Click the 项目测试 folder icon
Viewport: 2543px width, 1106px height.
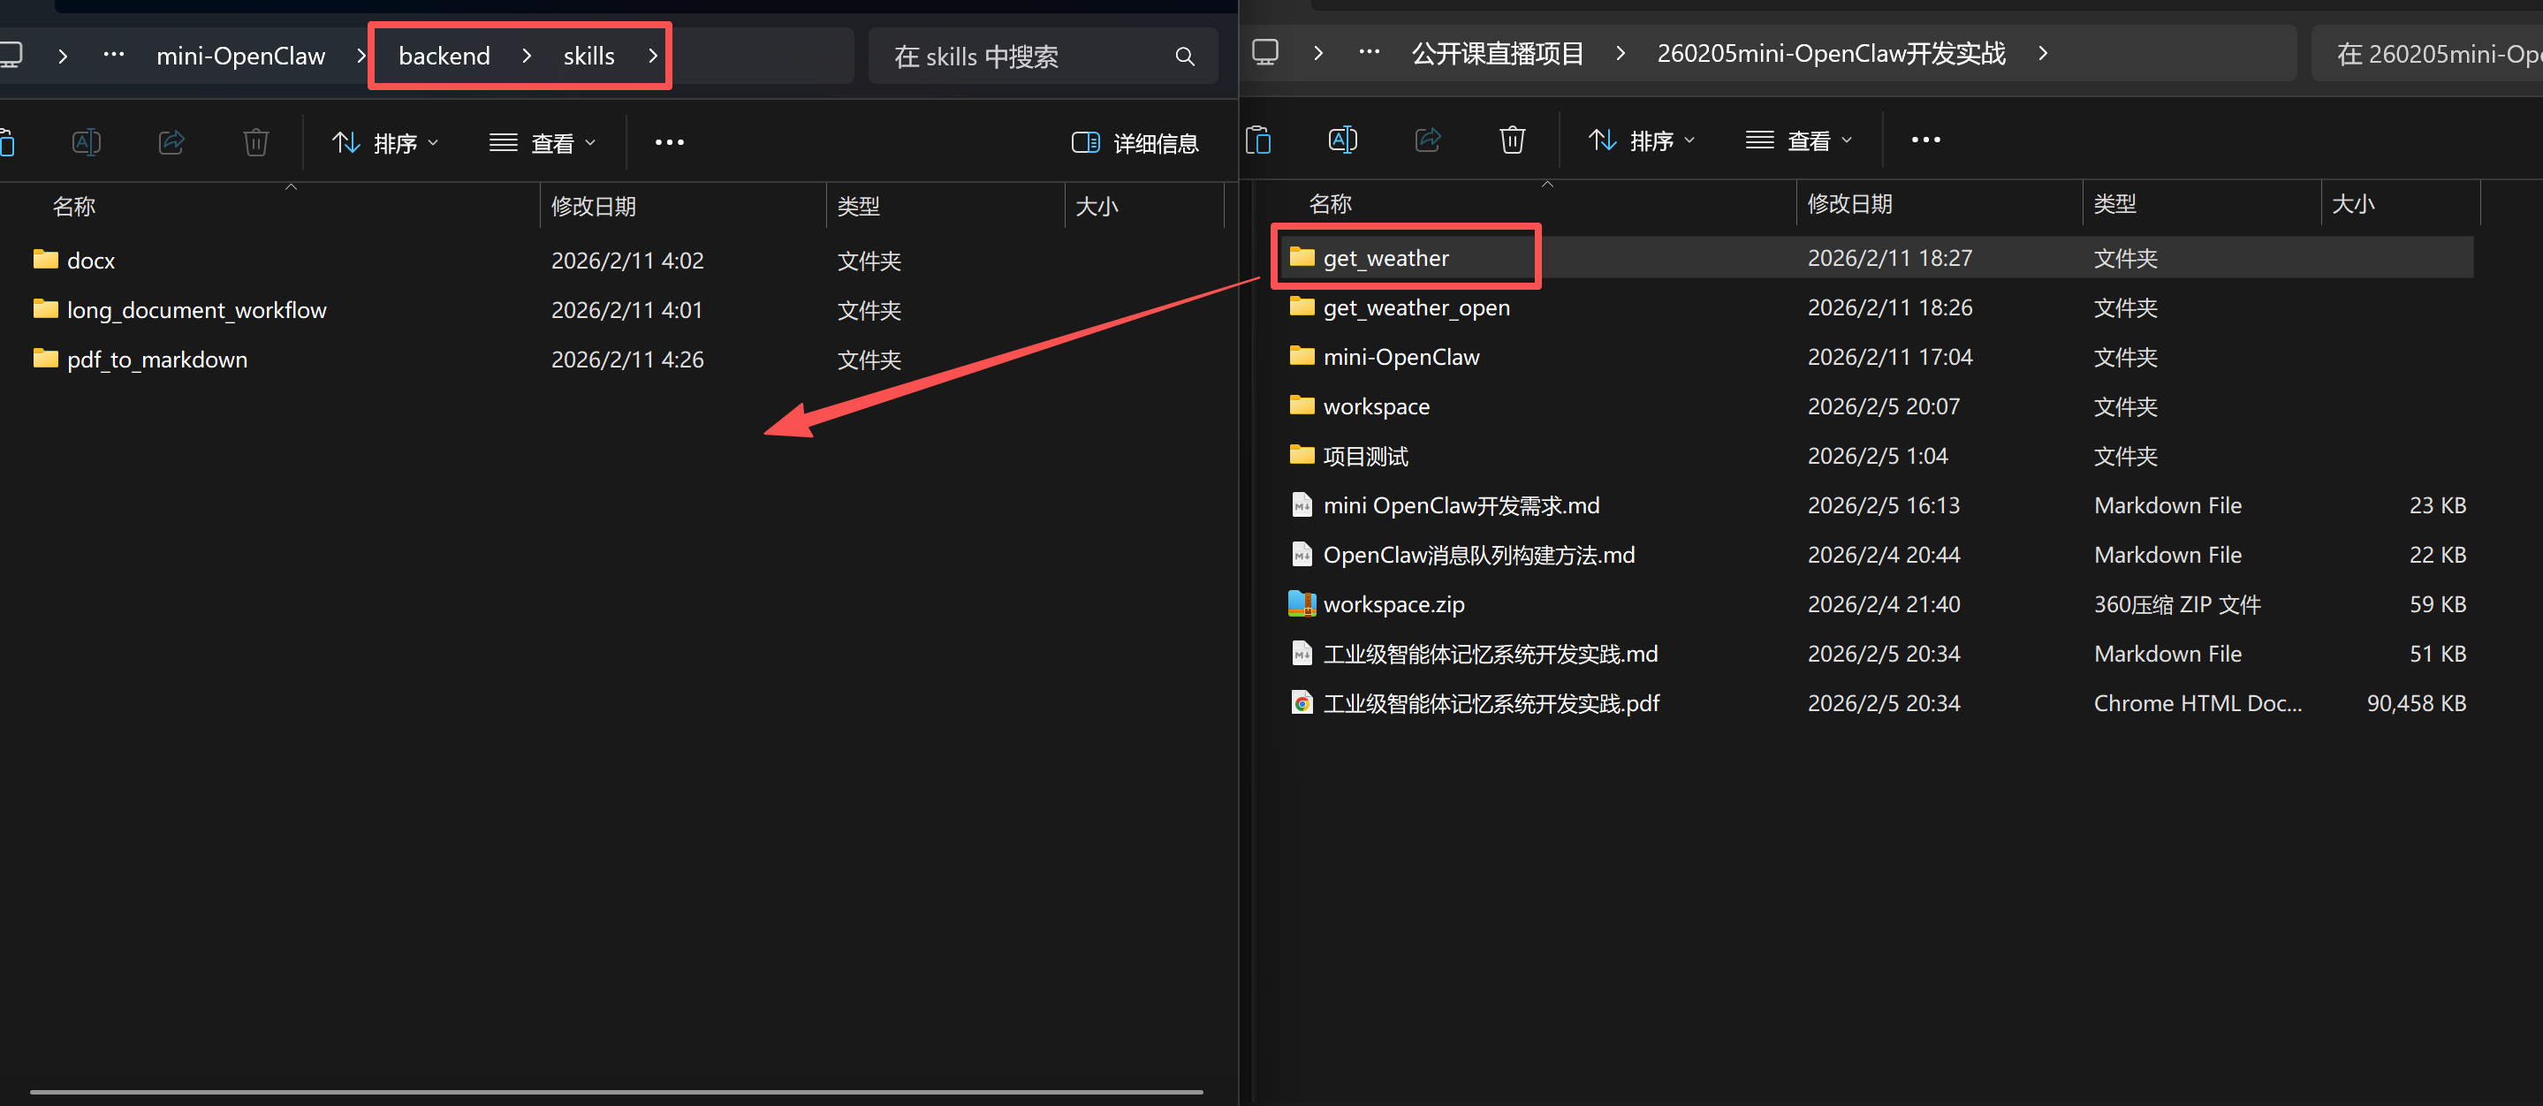click(1302, 454)
